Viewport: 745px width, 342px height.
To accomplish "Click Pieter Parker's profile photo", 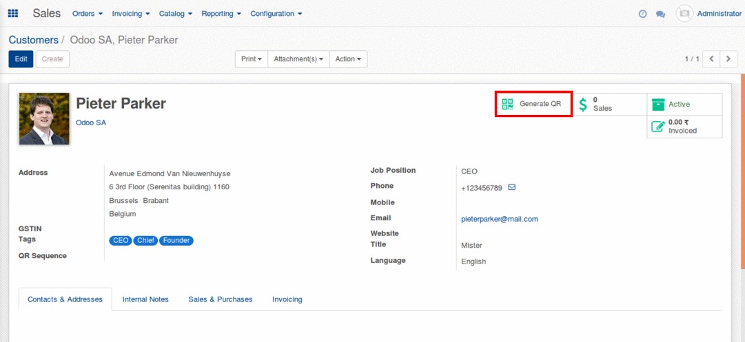I will 44,118.
